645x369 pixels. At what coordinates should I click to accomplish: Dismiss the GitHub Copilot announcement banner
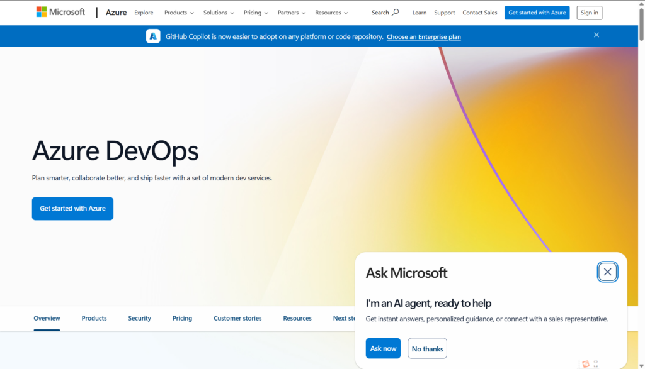tap(596, 35)
